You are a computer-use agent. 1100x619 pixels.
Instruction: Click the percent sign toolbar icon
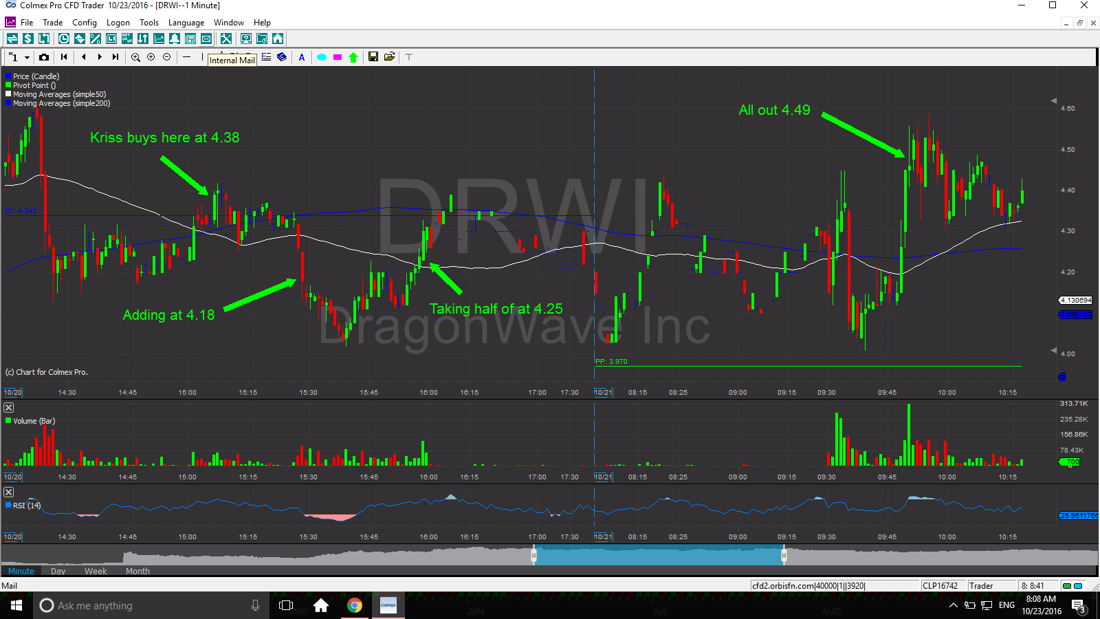pos(96,39)
